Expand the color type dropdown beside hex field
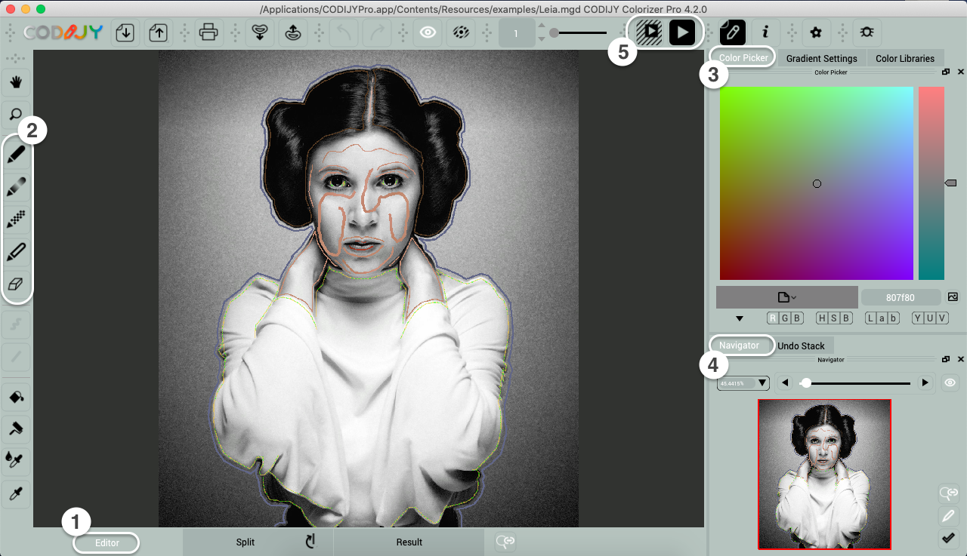The height and width of the screenshot is (556, 967). coord(786,297)
